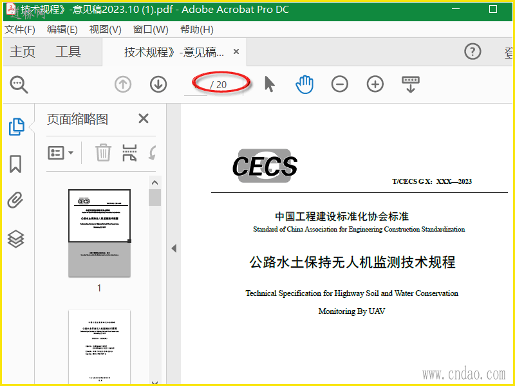This screenshot has height=386, width=515.
Task: Switch to the 工具 tab
Action: (68, 52)
